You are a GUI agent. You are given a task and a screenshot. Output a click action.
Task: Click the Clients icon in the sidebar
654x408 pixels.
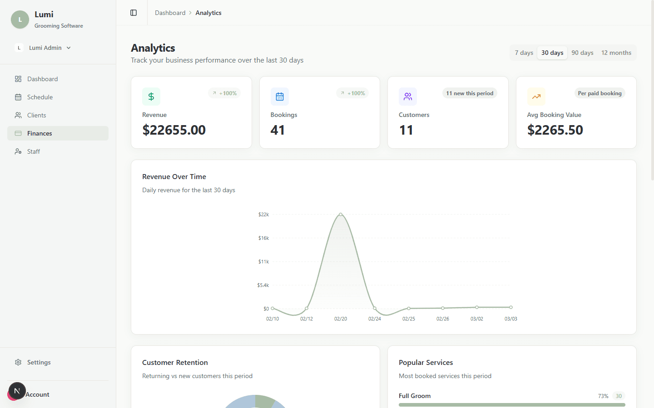[x=18, y=115]
